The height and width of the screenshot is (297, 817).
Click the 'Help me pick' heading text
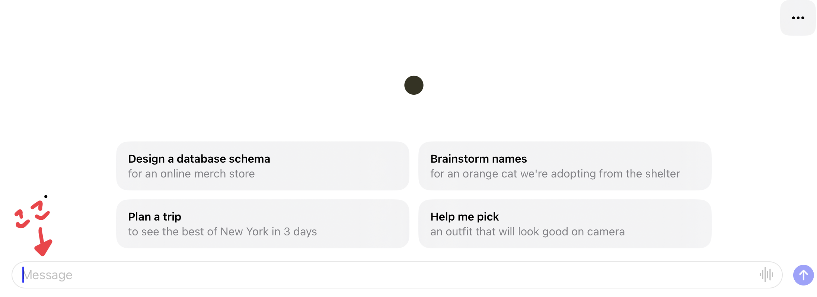[x=465, y=217]
